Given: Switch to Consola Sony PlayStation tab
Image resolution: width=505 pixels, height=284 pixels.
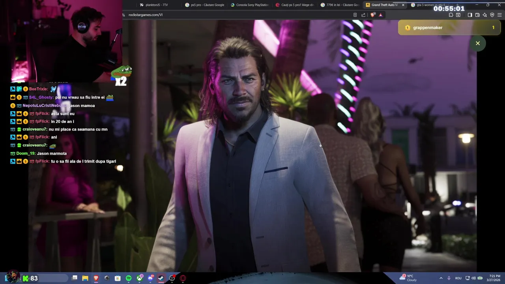Looking at the screenshot, I should [x=250, y=5].
